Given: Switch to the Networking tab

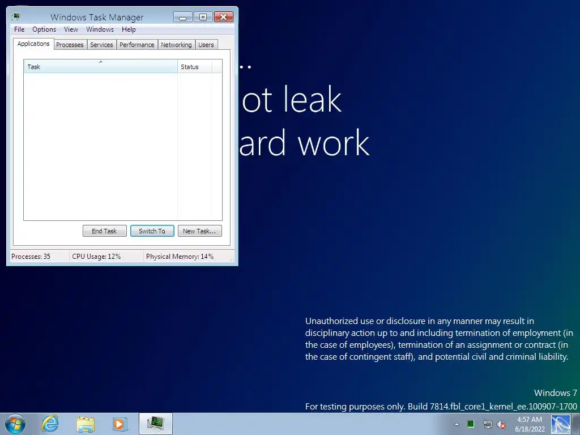Looking at the screenshot, I should 177,45.
